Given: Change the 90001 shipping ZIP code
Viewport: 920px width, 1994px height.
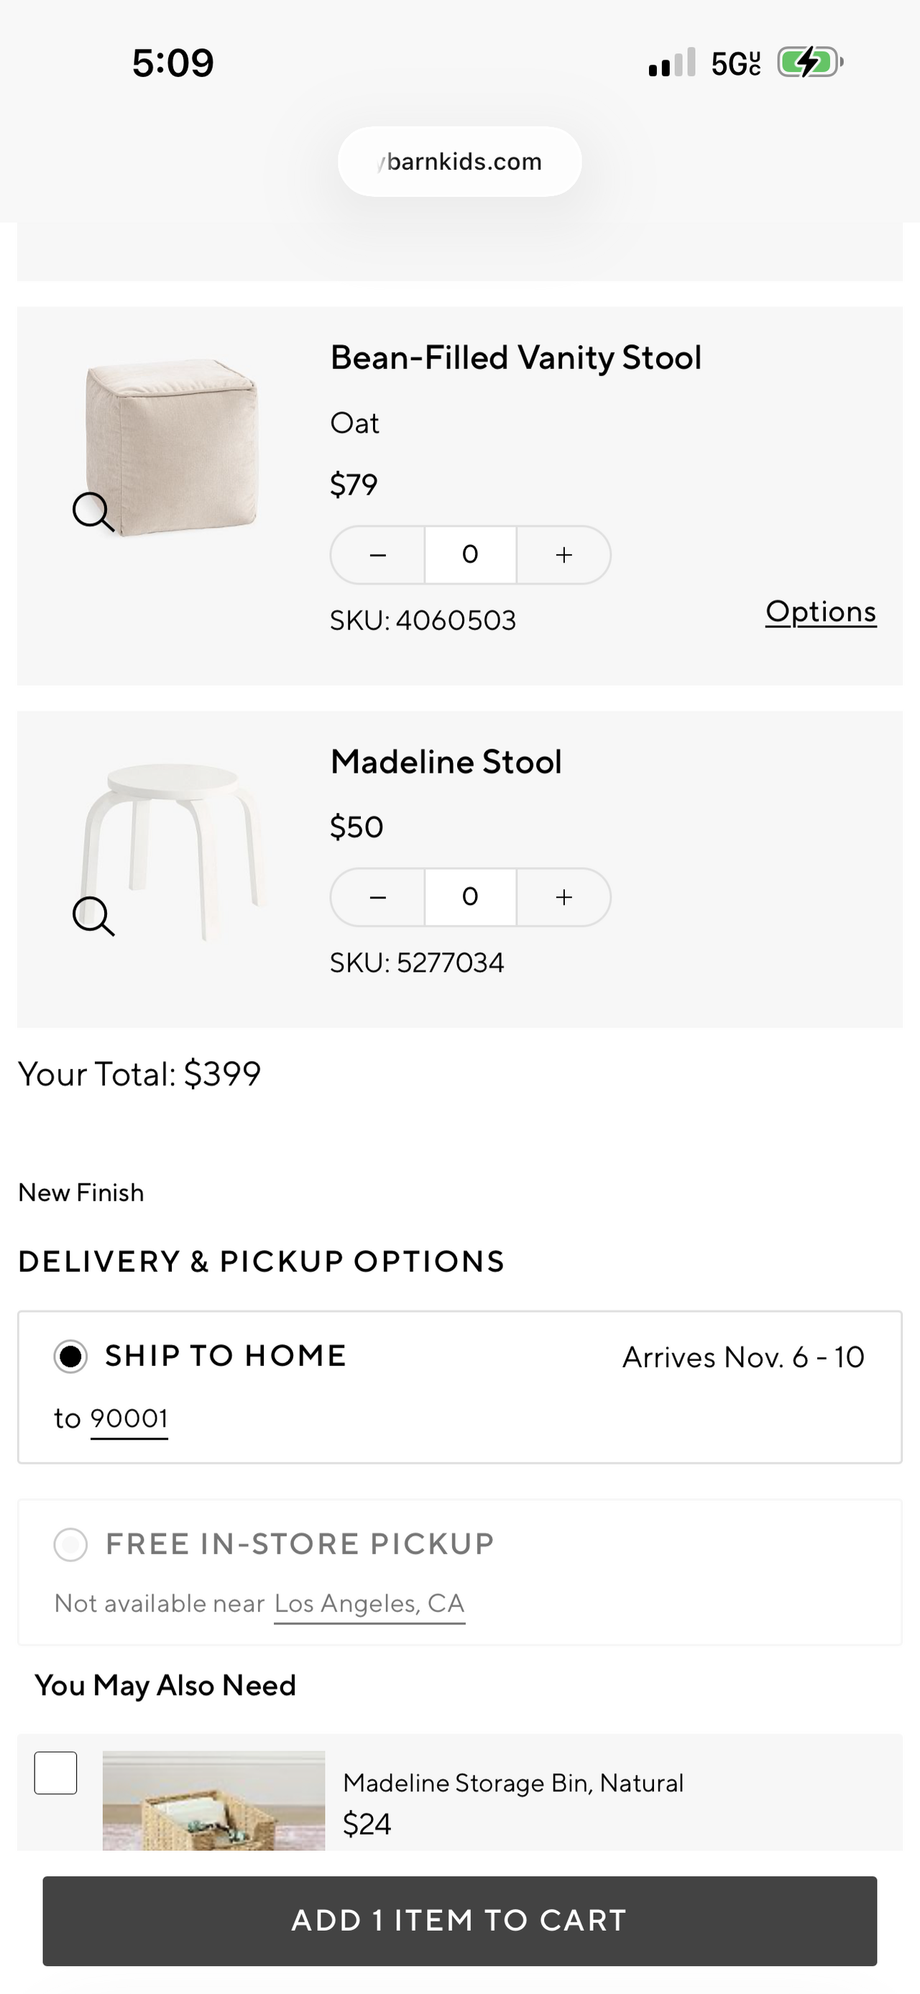Looking at the screenshot, I should pos(129,1419).
